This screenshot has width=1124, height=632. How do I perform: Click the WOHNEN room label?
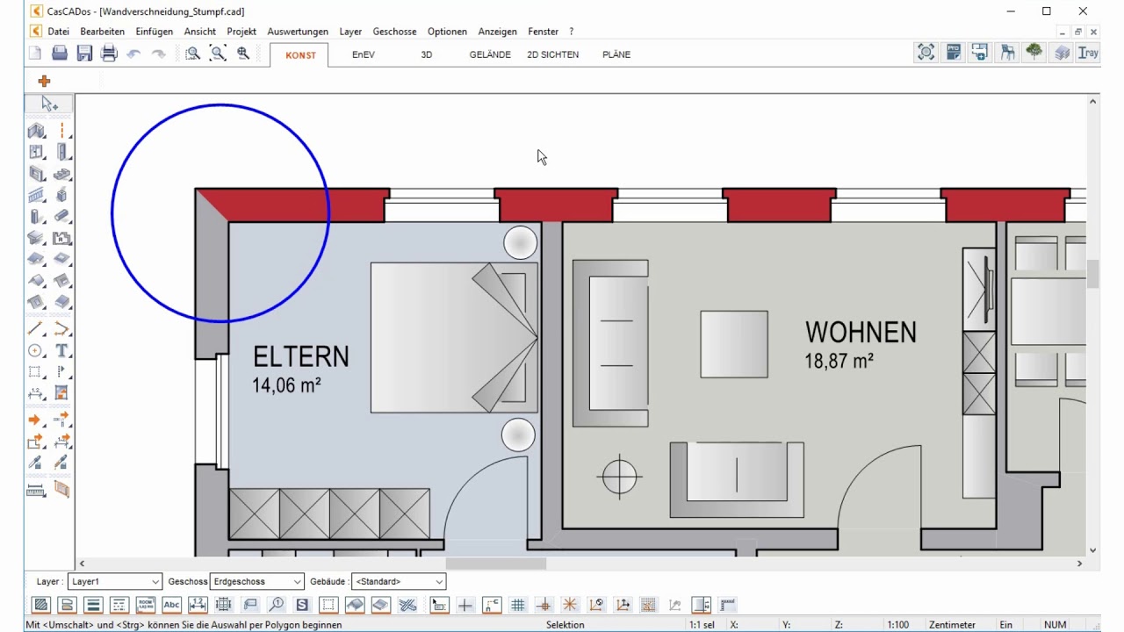coord(861,332)
